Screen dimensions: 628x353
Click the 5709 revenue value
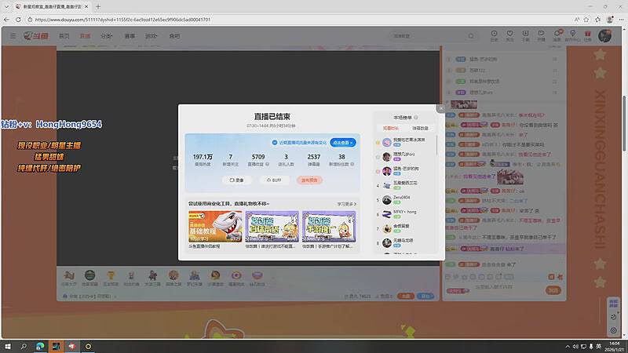point(258,157)
